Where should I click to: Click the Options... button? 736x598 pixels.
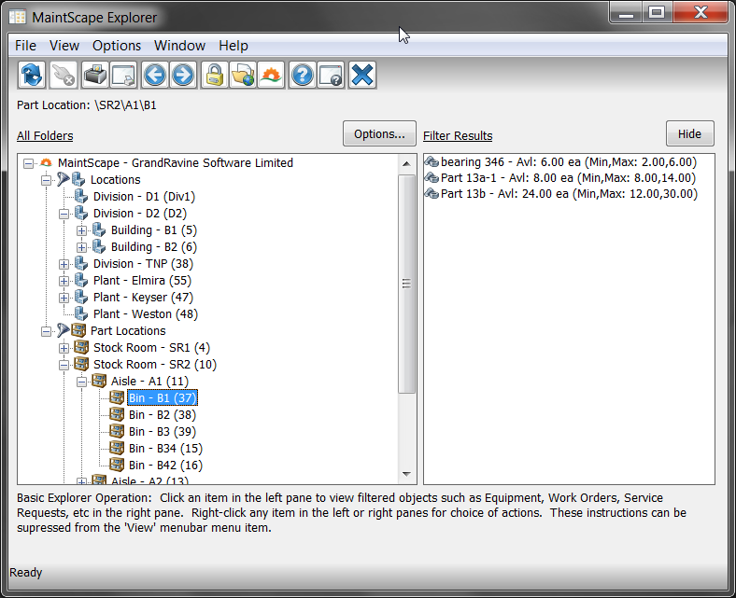(x=379, y=133)
